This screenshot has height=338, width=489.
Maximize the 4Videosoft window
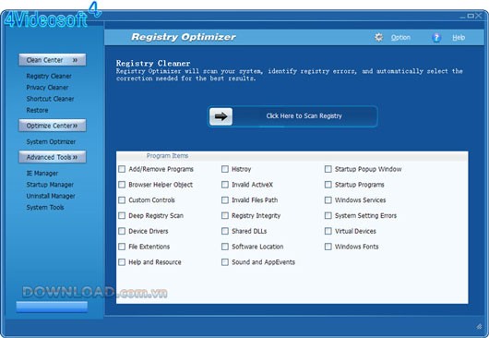coord(471,16)
